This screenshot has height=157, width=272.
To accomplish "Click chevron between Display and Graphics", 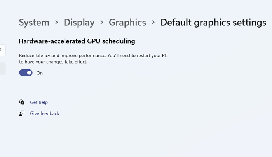I will [102, 22].
